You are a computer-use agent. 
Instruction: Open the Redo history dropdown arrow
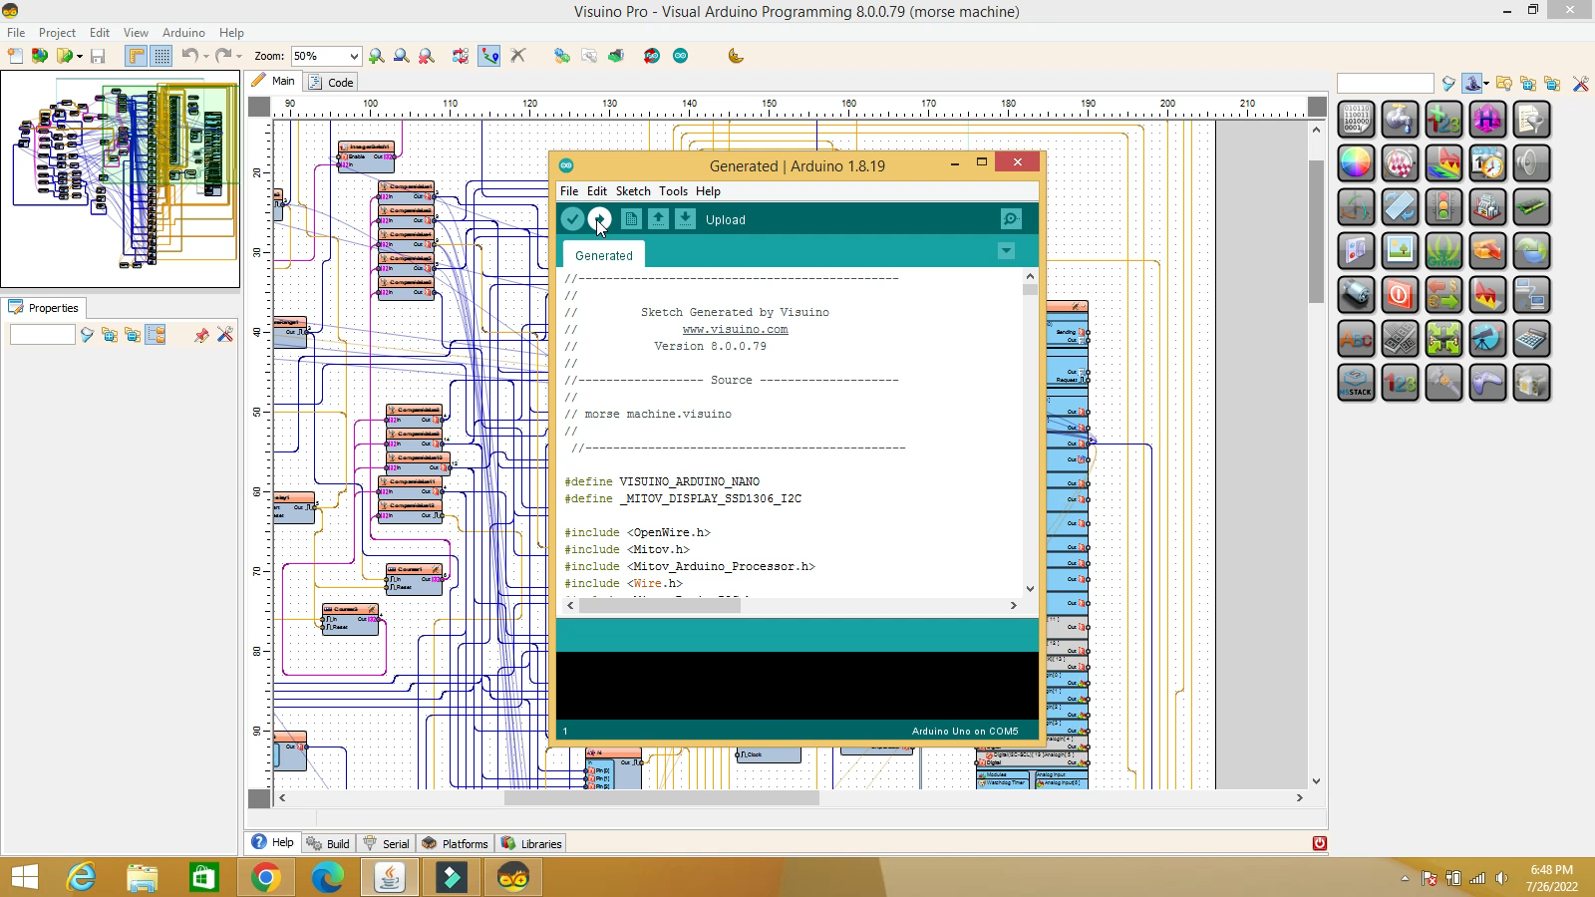(x=239, y=56)
